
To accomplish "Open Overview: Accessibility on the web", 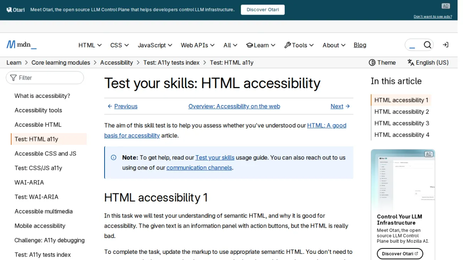I will [x=234, y=106].
